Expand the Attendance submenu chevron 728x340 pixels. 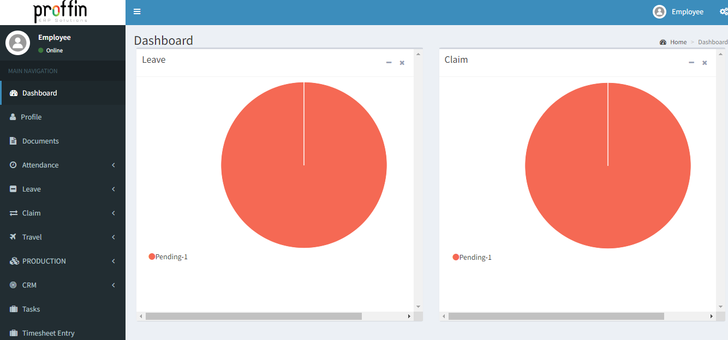pos(114,165)
